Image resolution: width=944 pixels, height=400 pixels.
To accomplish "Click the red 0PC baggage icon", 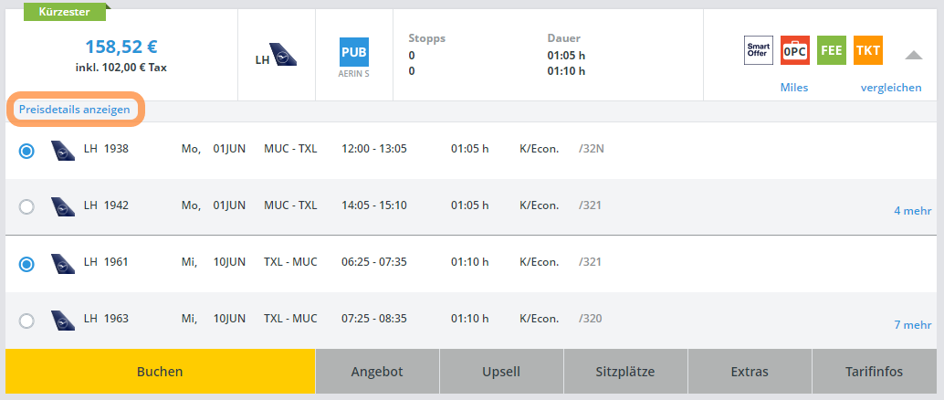I will coord(795,51).
